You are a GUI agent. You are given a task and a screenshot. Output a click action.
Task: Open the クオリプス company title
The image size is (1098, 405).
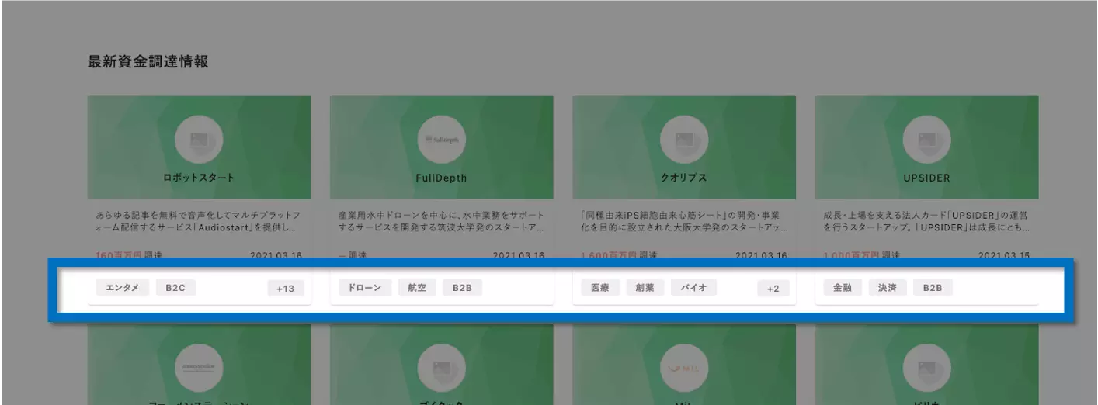pos(684,178)
